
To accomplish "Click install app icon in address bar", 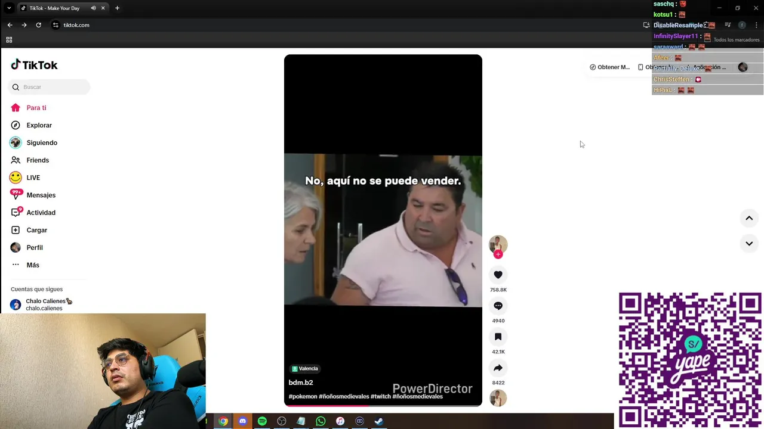I will [x=646, y=25].
